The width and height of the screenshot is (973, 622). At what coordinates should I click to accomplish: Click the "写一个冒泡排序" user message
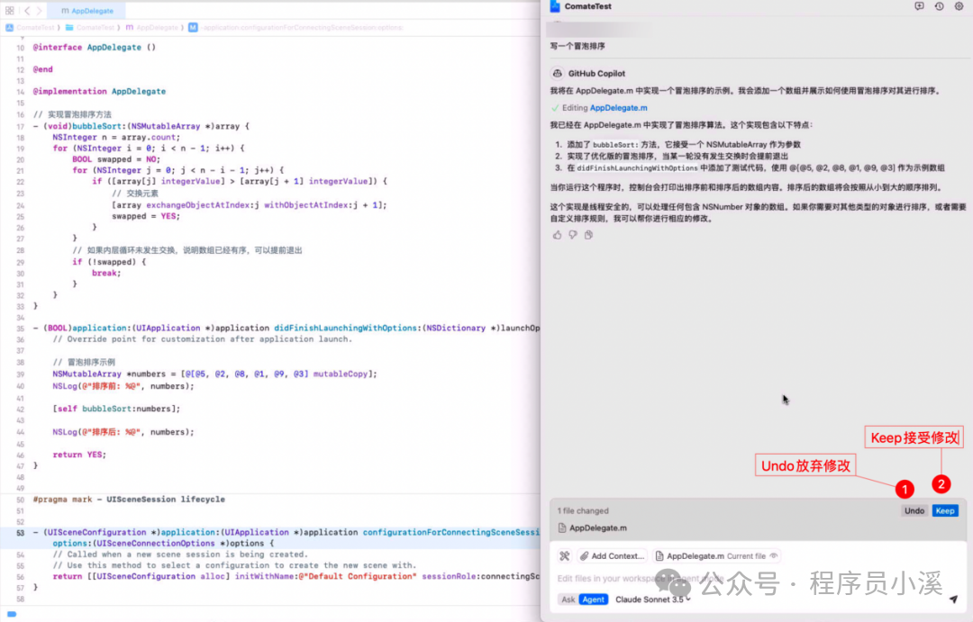pos(577,46)
